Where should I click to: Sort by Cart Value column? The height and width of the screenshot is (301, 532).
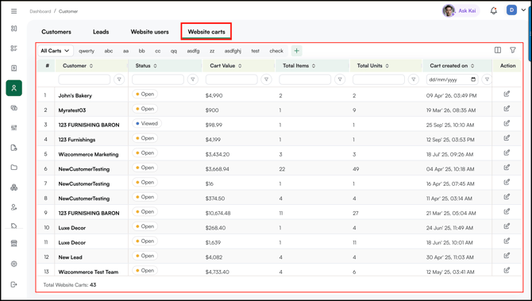click(x=240, y=66)
